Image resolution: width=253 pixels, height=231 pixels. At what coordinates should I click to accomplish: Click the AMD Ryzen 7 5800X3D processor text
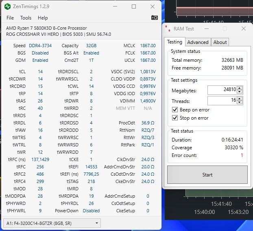(x=46, y=28)
